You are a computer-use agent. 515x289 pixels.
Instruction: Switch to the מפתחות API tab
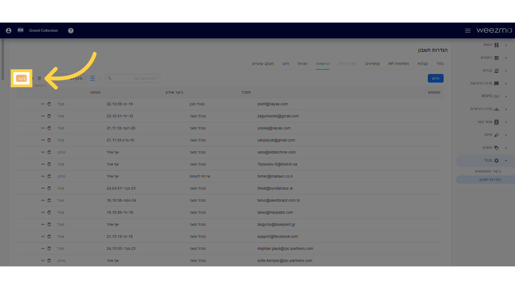point(399,64)
